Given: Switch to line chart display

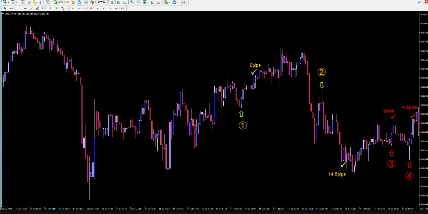Looking at the screenshot, I should (125, 2).
